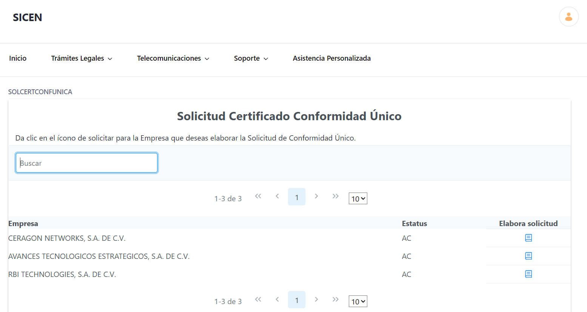The width and height of the screenshot is (587, 312).
Task: Click inside the Buscar search field
Action: coord(86,163)
